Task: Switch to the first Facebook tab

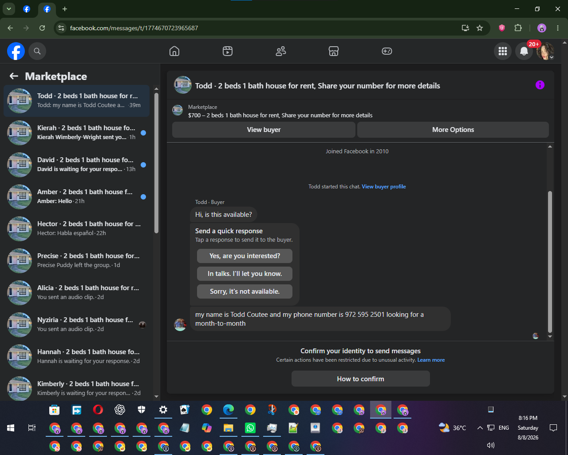Action: pyautogui.click(x=27, y=9)
